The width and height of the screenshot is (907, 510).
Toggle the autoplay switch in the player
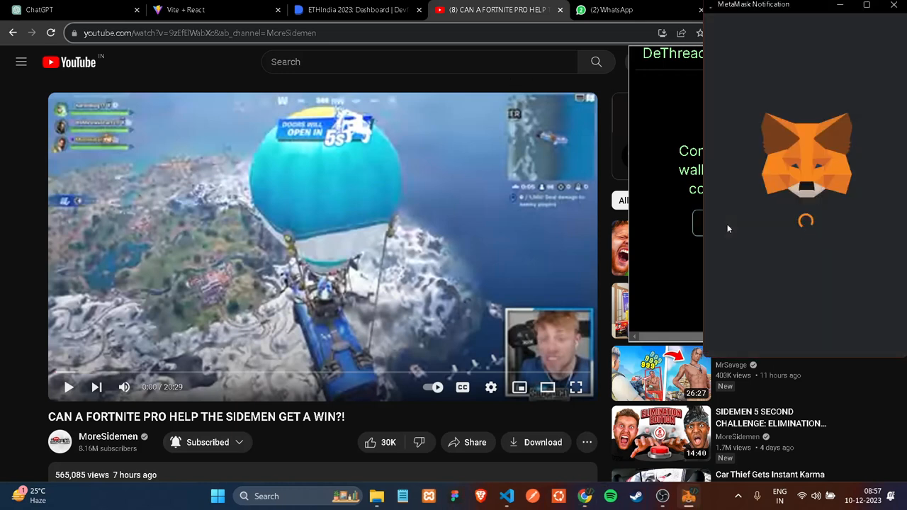click(x=433, y=387)
